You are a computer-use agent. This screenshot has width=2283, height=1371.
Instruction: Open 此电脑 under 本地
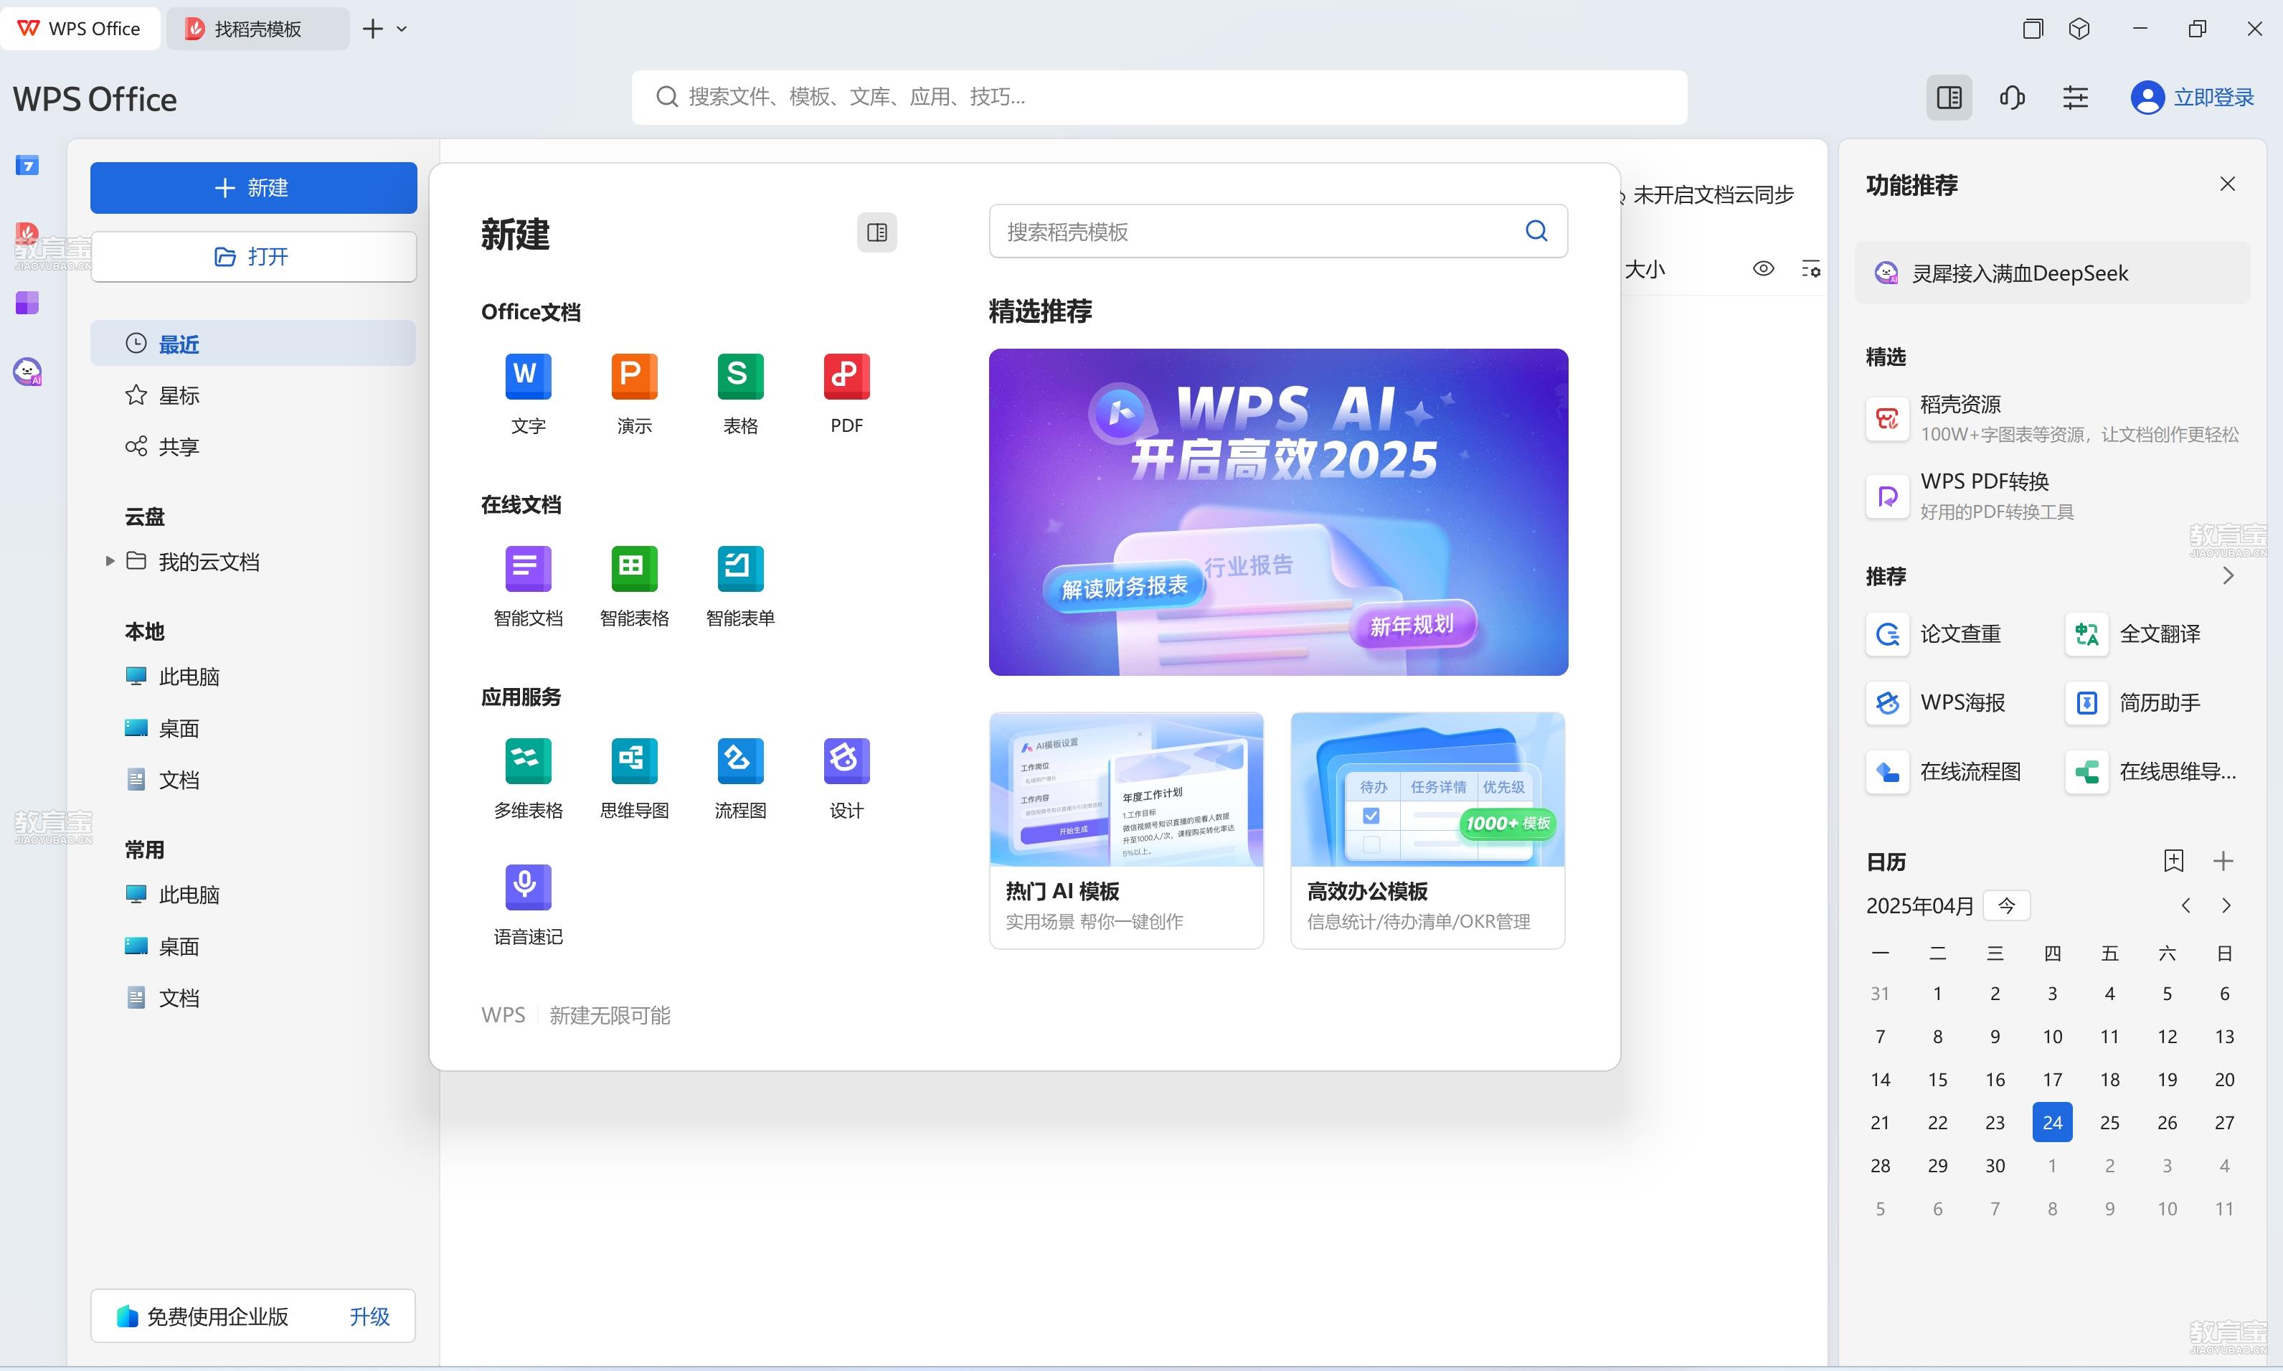point(173,677)
